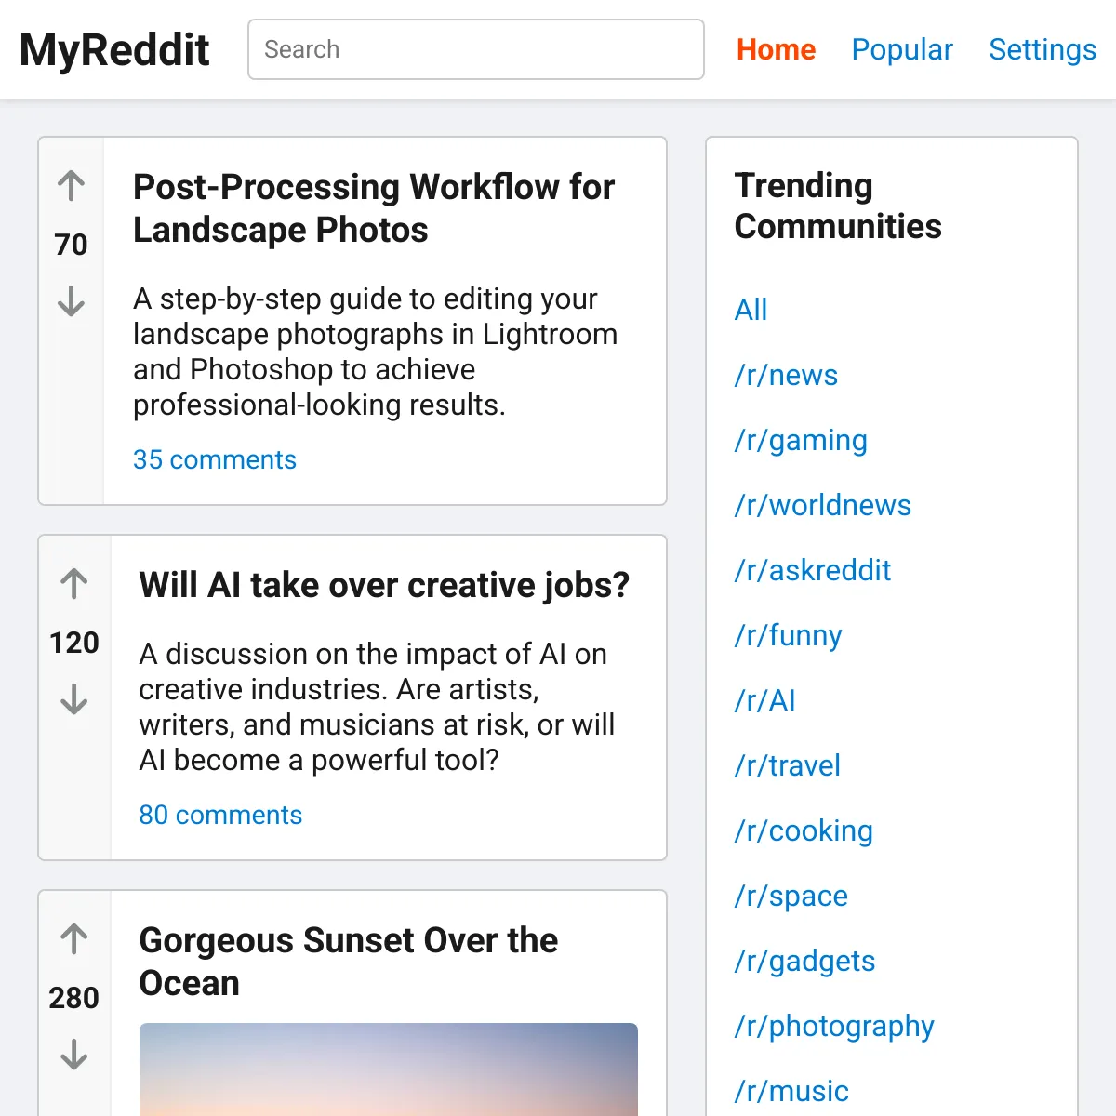View 80 comments on the AI post
This screenshot has height=1116, width=1116.
click(220, 815)
